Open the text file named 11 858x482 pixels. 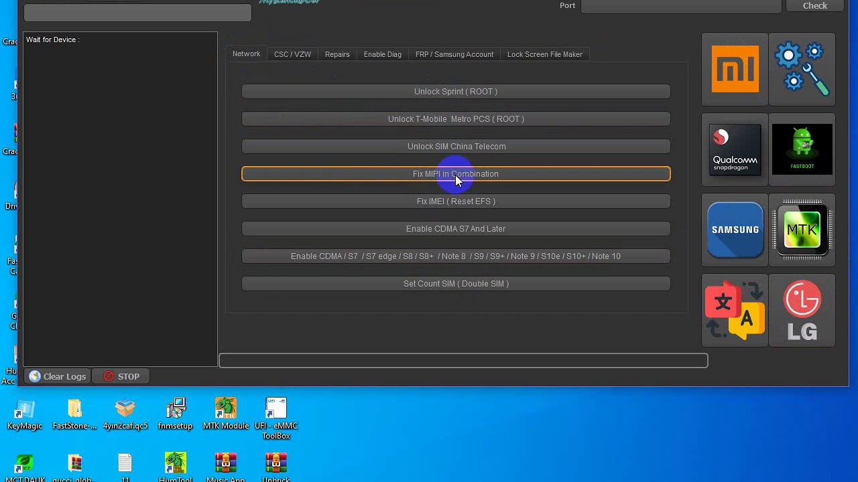click(x=125, y=468)
